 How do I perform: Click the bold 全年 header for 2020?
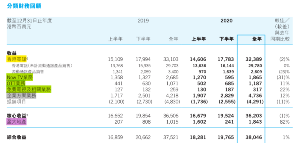coord(257,39)
